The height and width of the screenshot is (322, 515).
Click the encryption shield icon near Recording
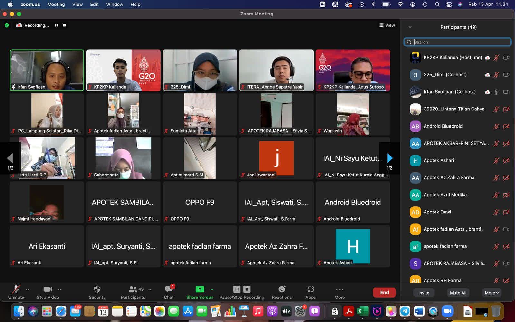click(7, 25)
